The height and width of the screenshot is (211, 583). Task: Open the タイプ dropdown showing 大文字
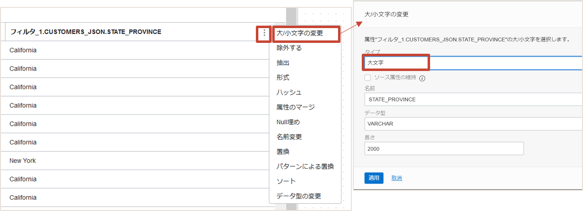click(x=473, y=63)
